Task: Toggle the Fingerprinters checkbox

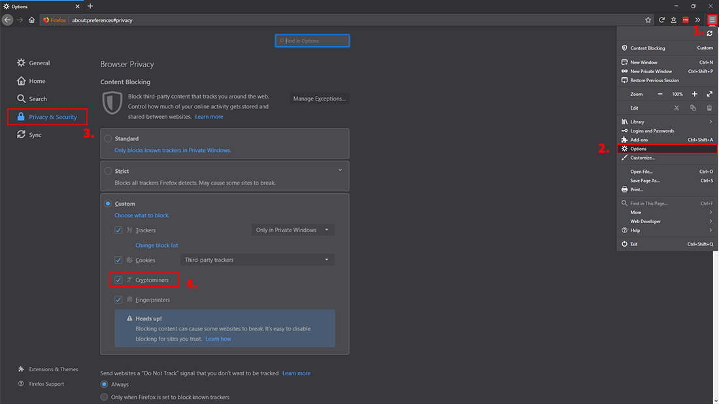Action: click(x=118, y=300)
